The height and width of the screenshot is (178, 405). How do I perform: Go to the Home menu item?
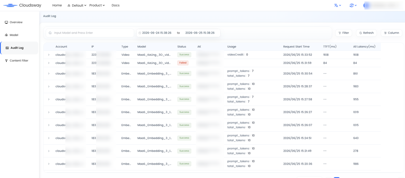57,5
